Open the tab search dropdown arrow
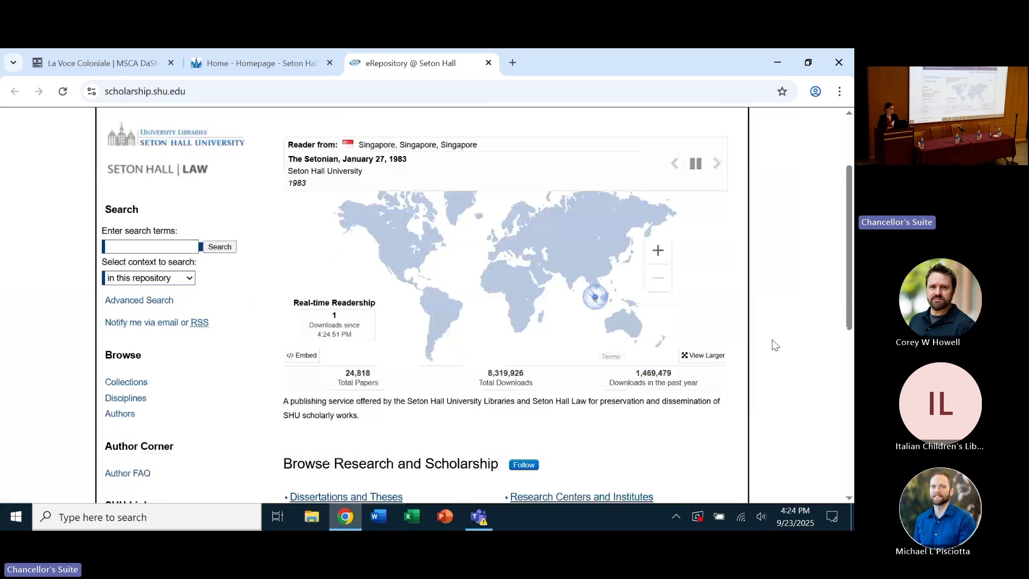The image size is (1029, 579). (x=13, y=63)
